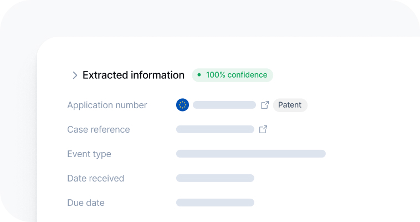Select the Patent tag

(290, 105)
